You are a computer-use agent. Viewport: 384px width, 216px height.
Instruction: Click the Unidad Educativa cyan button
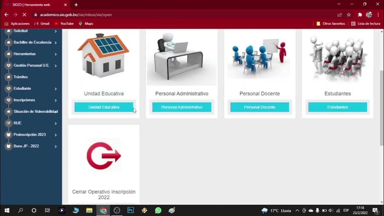pyautogui.click(x=104, y=107)
